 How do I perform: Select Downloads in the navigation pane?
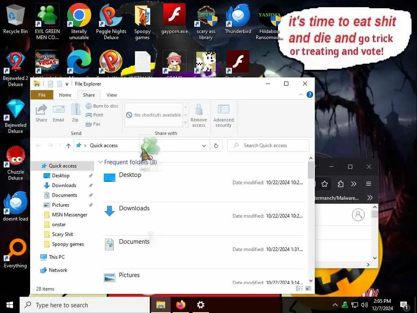coord(64,185)
